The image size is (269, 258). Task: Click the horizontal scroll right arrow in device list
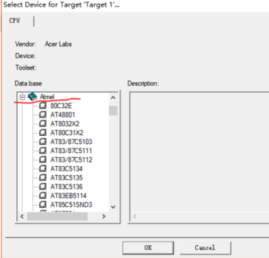(x=103, y=216)
